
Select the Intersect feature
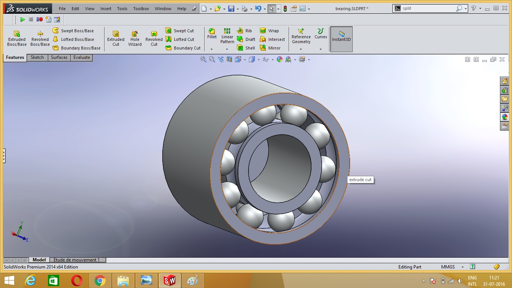[x=272, y=39]
